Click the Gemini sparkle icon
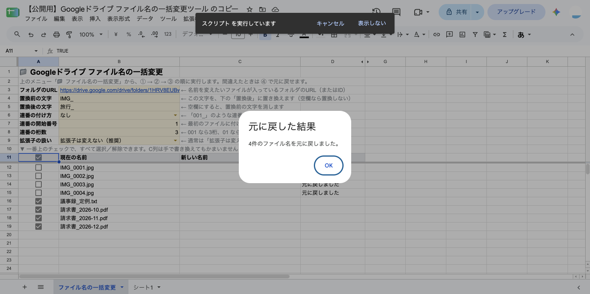 (556, 12)
